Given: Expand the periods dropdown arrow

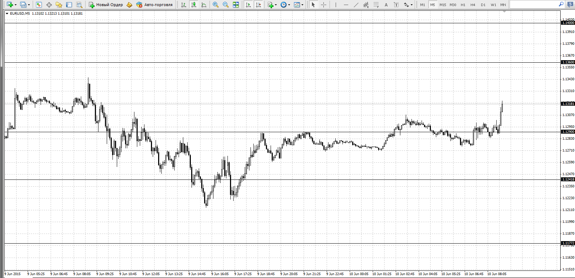Looking at the screenshot, I should pyautogui.click(x=289, y=5).
